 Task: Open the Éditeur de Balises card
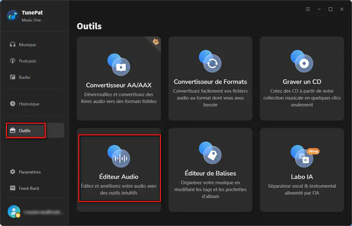coord(210,170)
